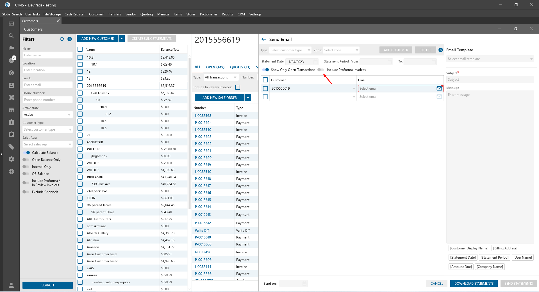Open user tasks checkmark icon with badge

[11, 60]
